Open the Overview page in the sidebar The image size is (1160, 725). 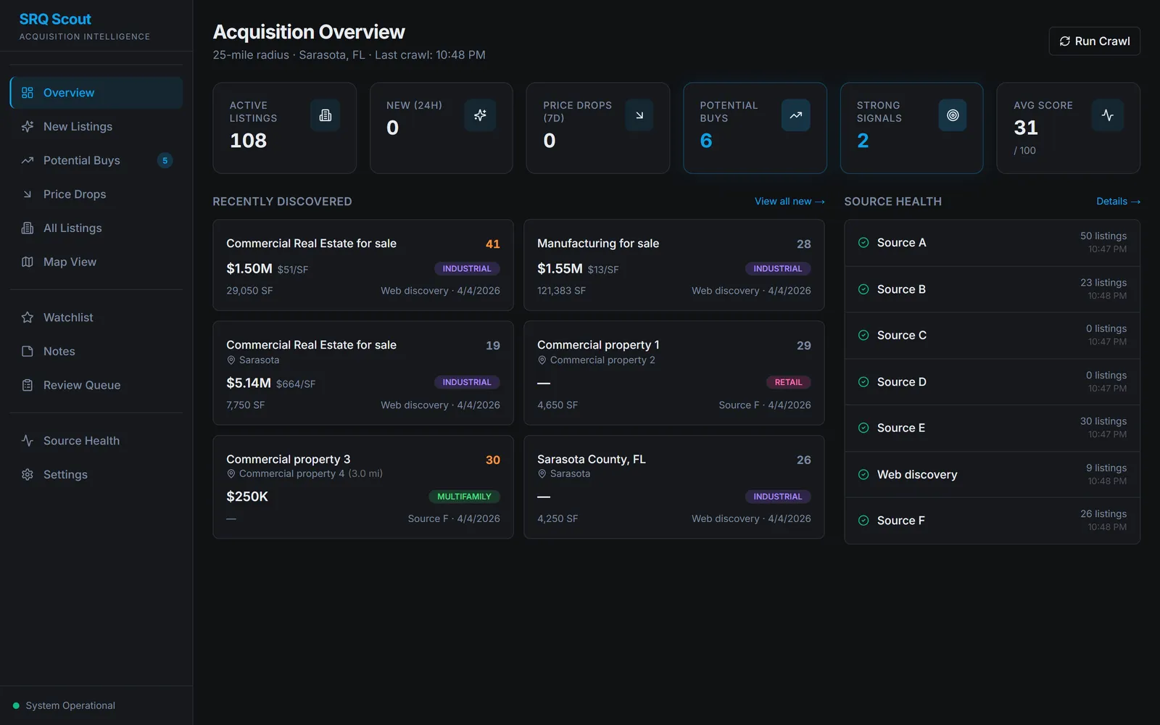click(x=96, y=93)
